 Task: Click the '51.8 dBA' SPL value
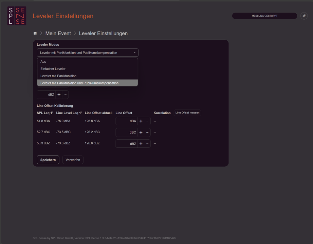point(43,121)
